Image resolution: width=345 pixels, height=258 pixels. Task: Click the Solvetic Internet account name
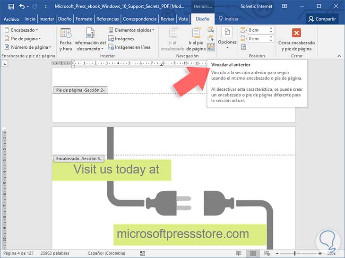coord(256,6)
